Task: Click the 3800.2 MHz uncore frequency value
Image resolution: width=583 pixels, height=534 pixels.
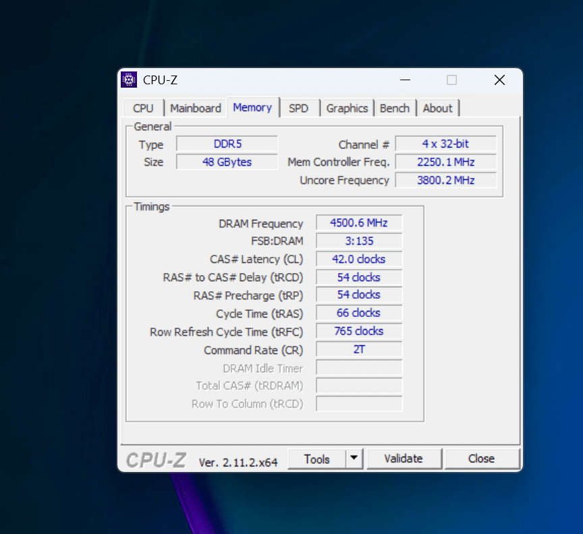Action: click(446, 180)
